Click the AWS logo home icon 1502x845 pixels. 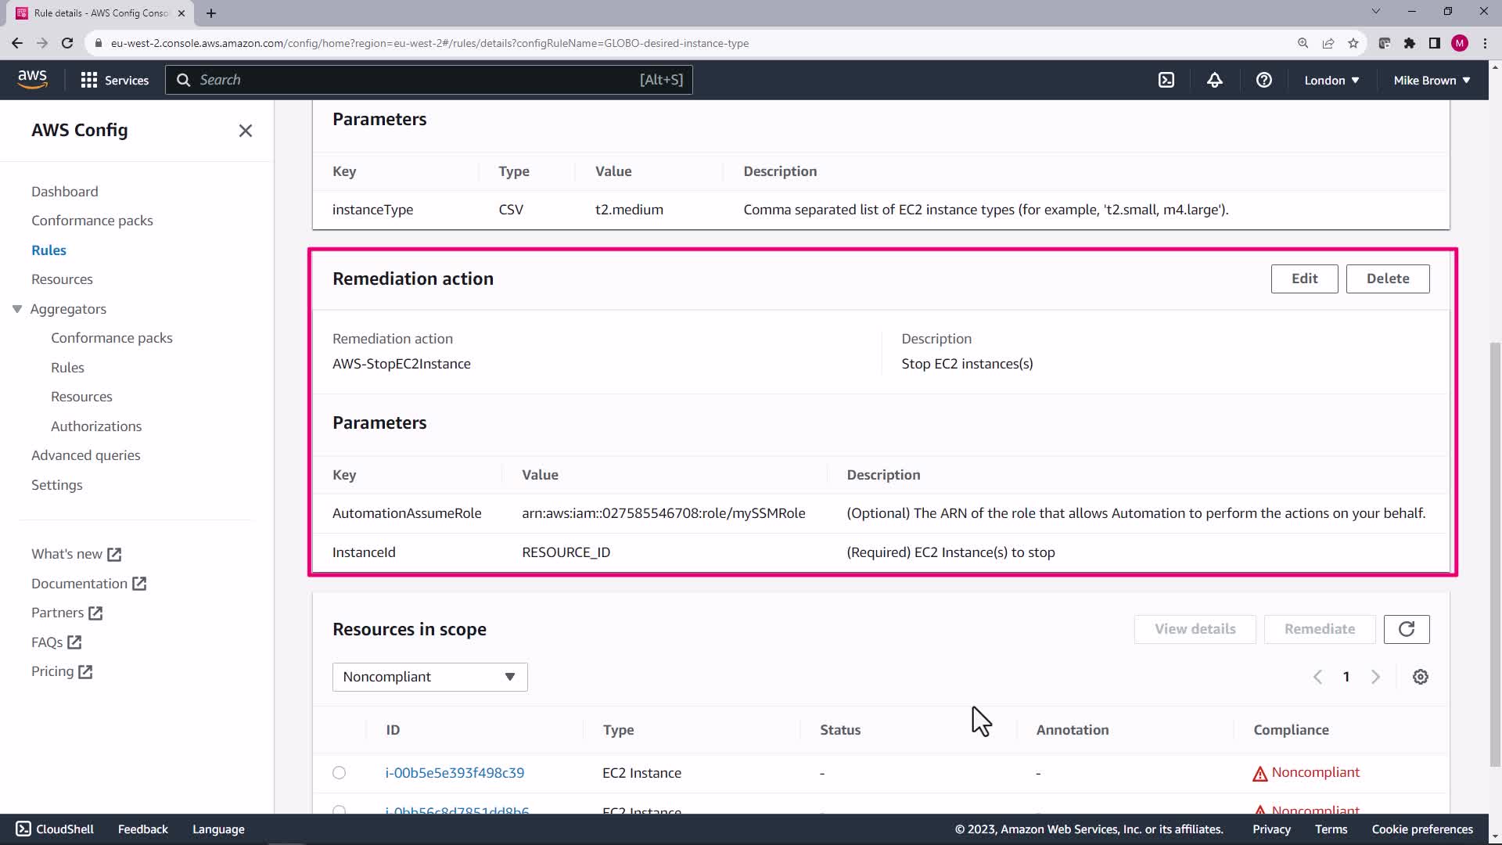pos(32,79)
